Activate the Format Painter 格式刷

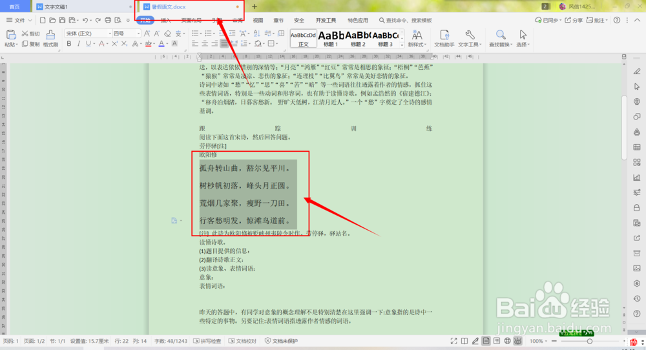click(50, 38)
